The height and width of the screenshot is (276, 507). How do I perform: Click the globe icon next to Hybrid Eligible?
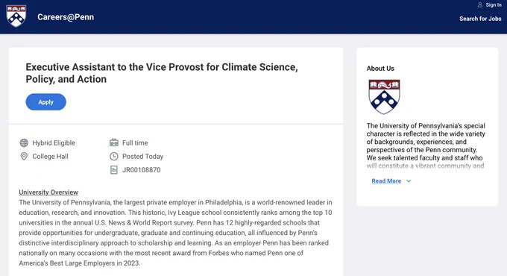[24, 142]
